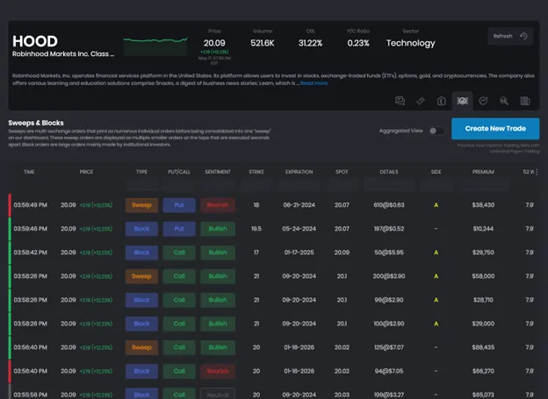
Task: Open the magnifier analysis icon tab
Action: pyautogui.click(x=504, y=101)
